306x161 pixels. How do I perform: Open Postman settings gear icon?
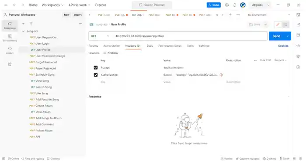[x=227, y=5]
